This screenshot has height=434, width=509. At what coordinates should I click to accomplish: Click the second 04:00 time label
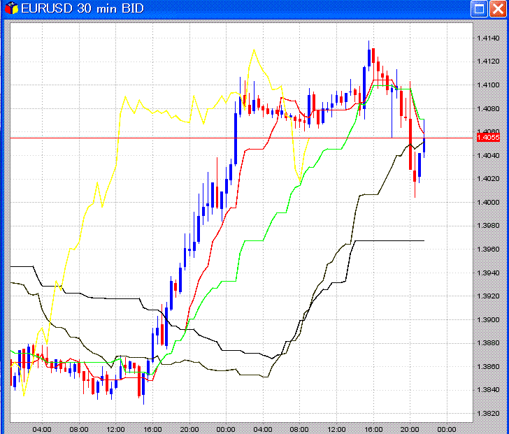(x=263, y=430)
